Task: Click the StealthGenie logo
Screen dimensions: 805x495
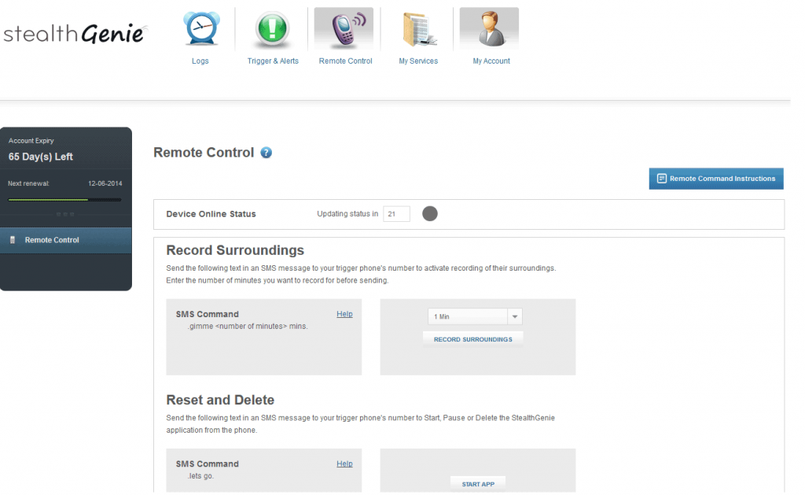Action: click(x=75, y=33)
